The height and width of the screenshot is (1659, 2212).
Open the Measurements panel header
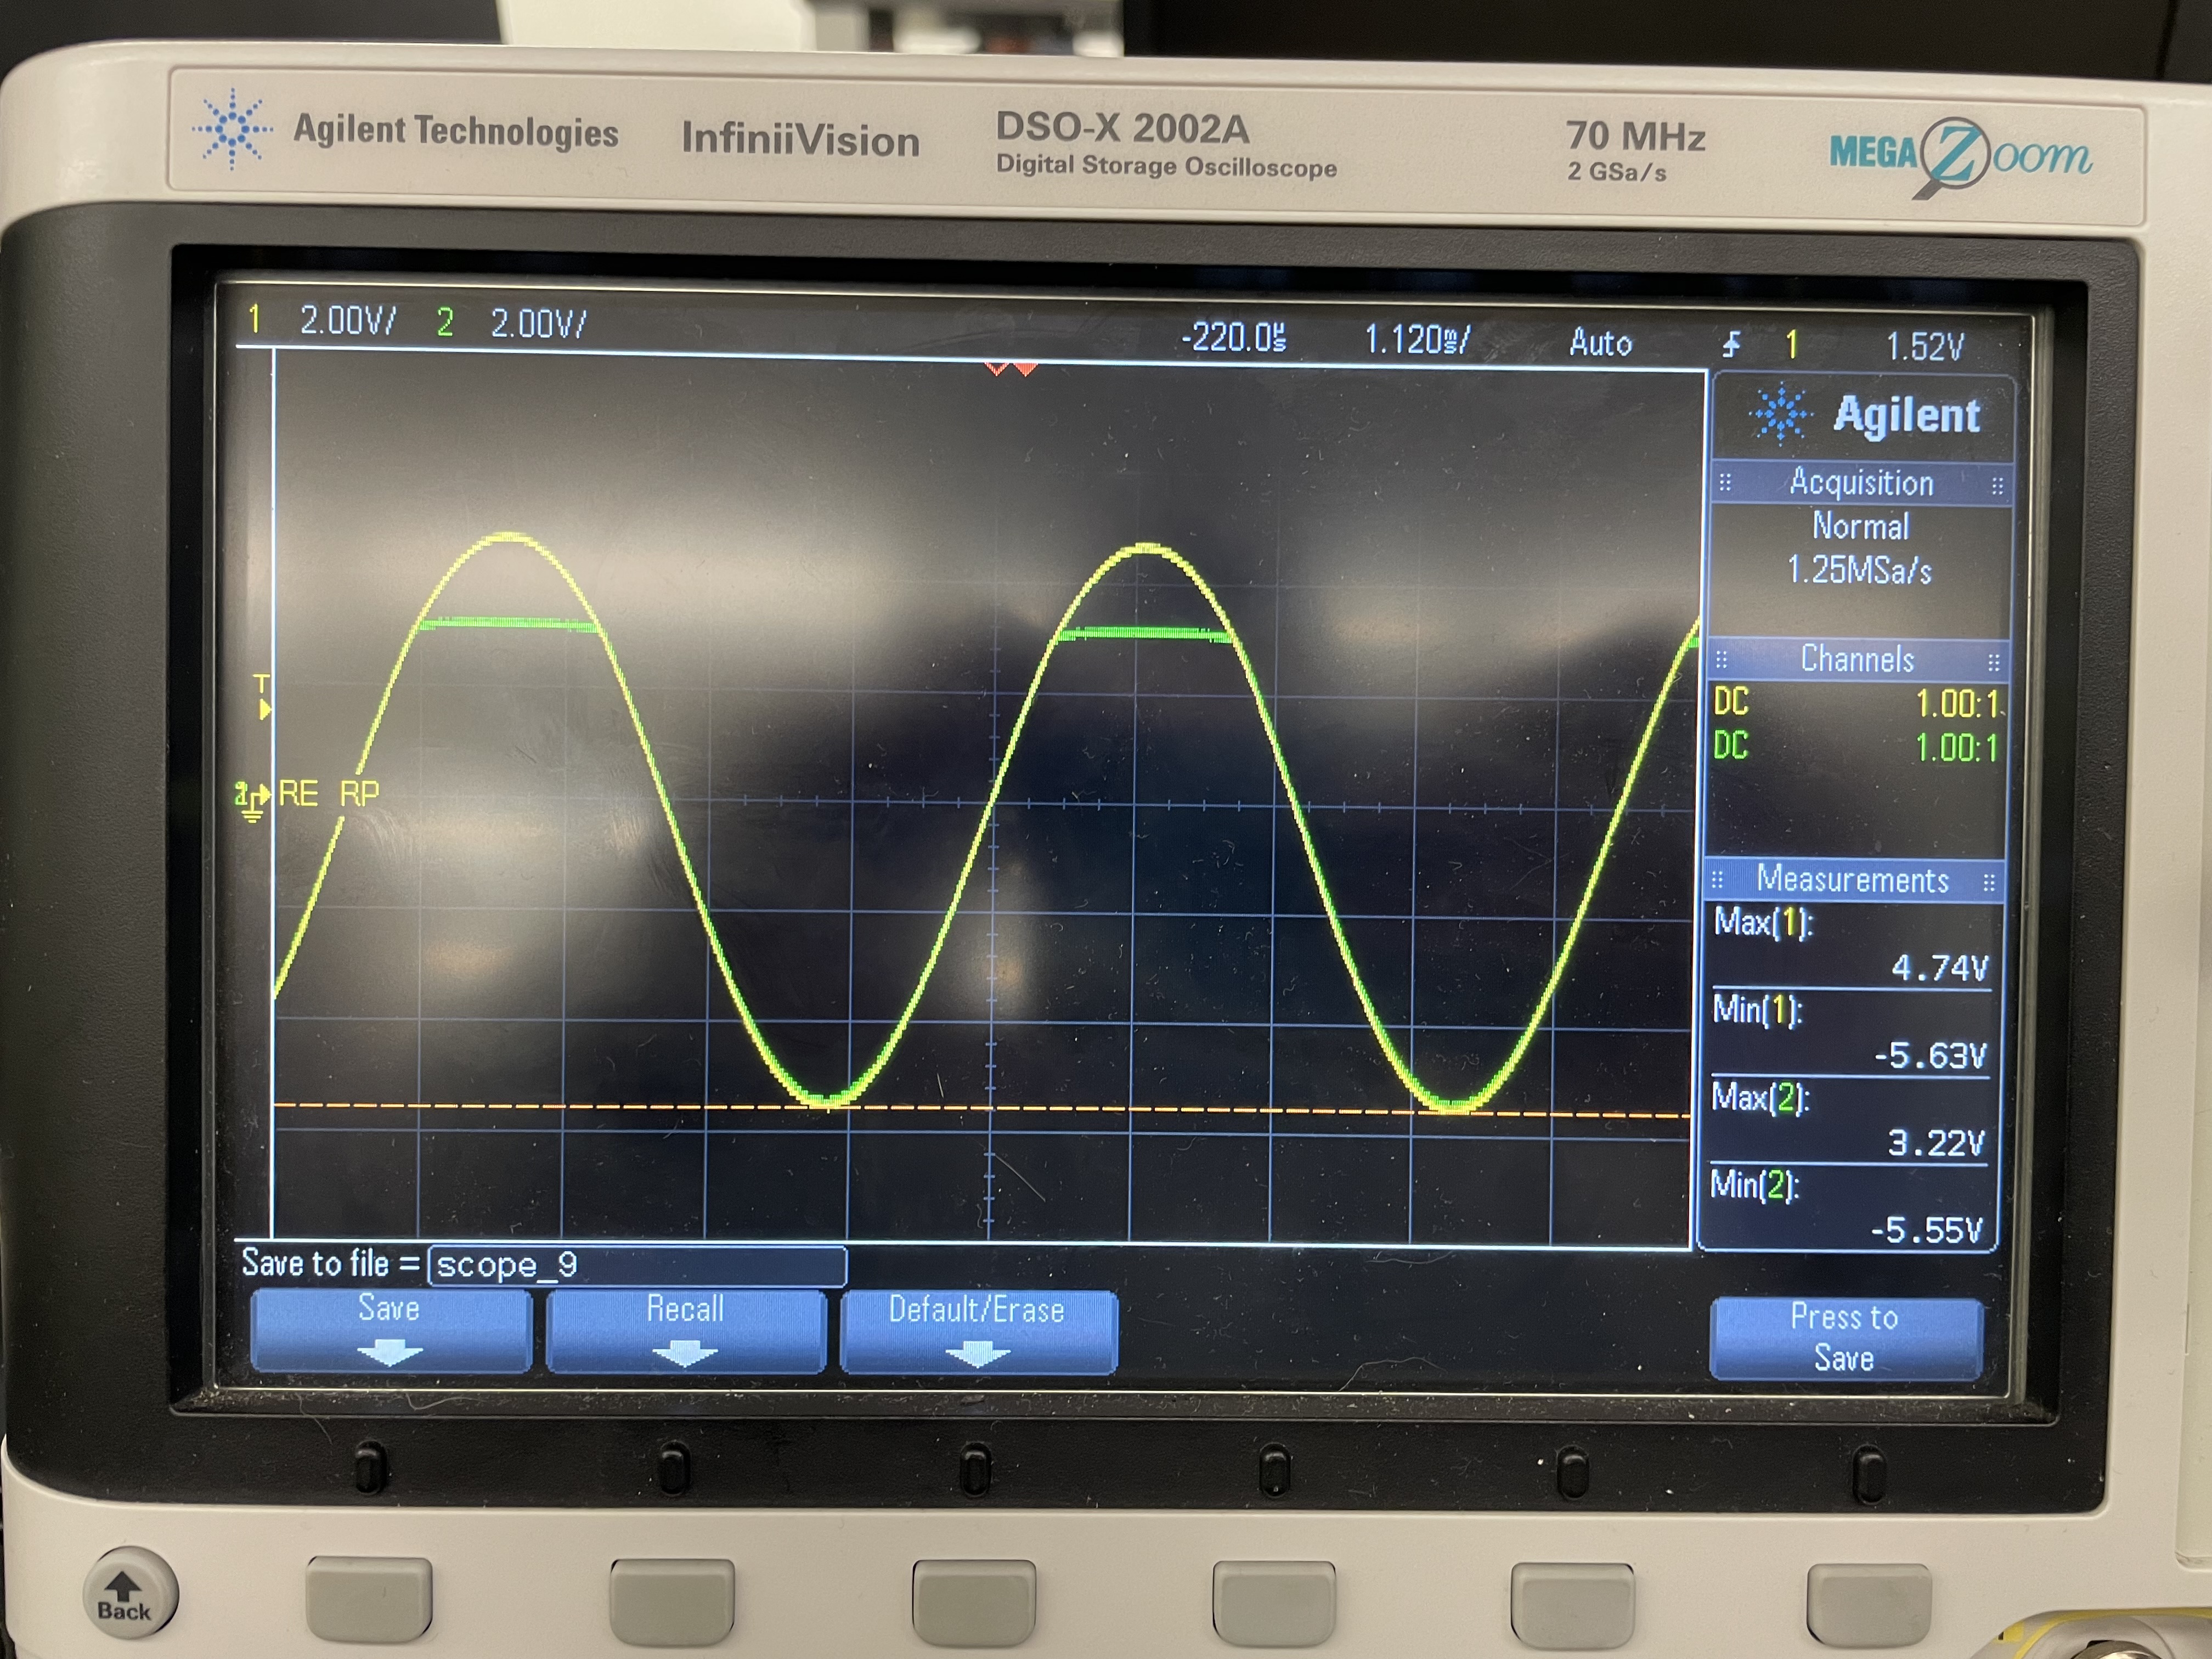tap(1853, 880)
